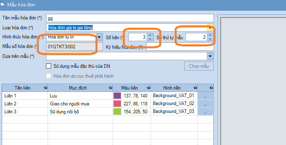Select the purple color swatch for Liên 1
Screen dimensions: 286x145
(x=117, y=96)
